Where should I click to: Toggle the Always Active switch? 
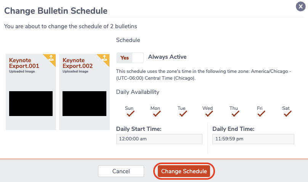pos(130,58)
